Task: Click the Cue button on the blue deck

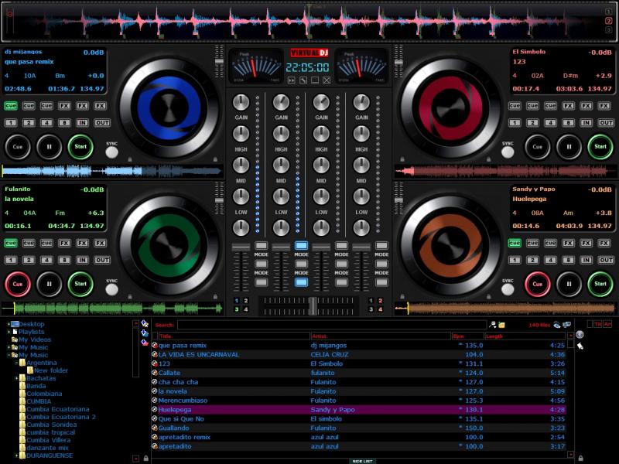Action: click(17, 147)
